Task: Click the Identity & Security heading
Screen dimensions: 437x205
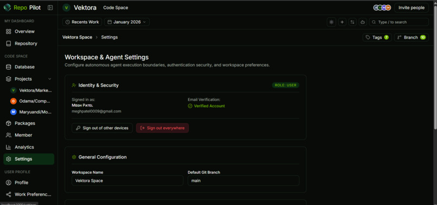Action: pyautogui.click(x=99, y=85)
